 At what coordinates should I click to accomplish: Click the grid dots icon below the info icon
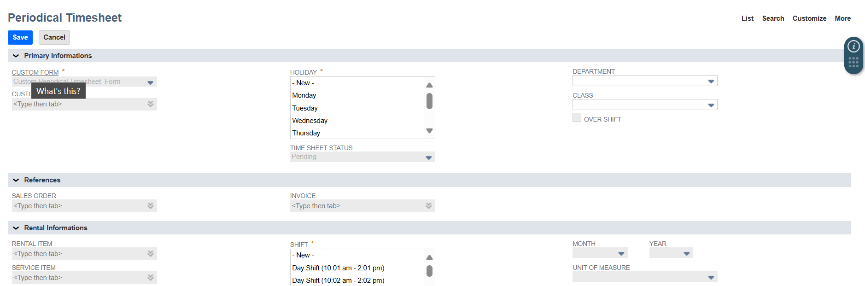(853, 62)
